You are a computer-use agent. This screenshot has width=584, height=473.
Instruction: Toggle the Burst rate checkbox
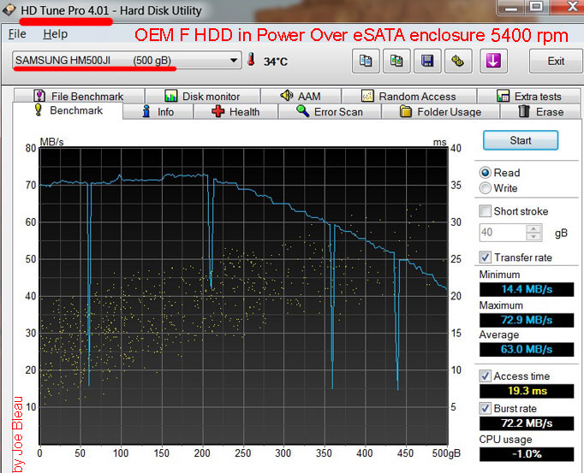point(486,408)
